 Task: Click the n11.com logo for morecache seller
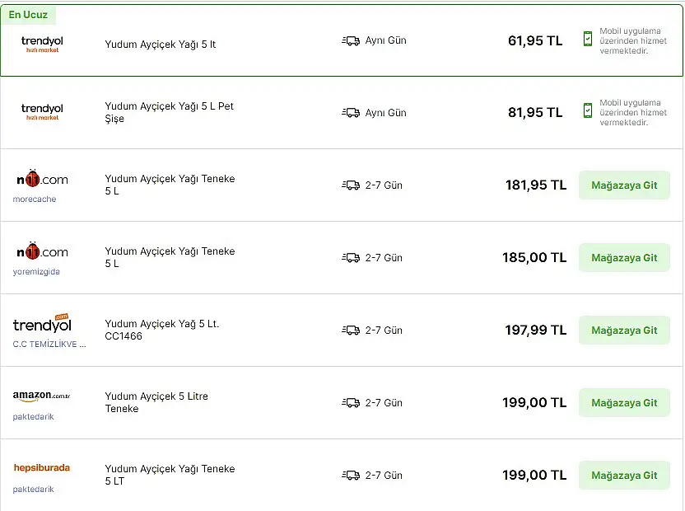click(x=42, y=179)
